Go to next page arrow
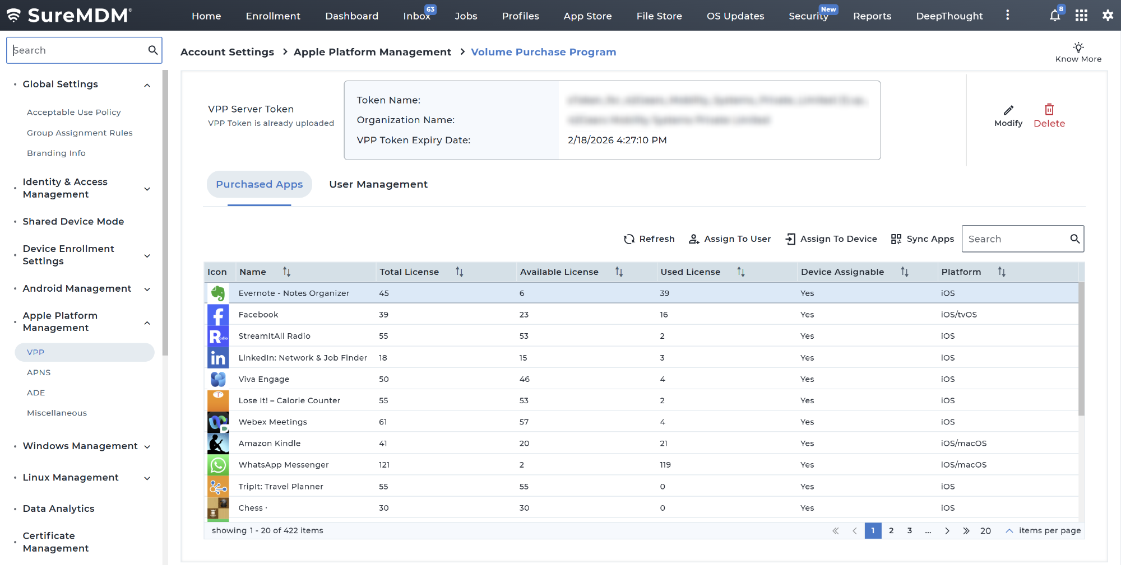This screenshot has width=1121, height=565. click(947, 530)
